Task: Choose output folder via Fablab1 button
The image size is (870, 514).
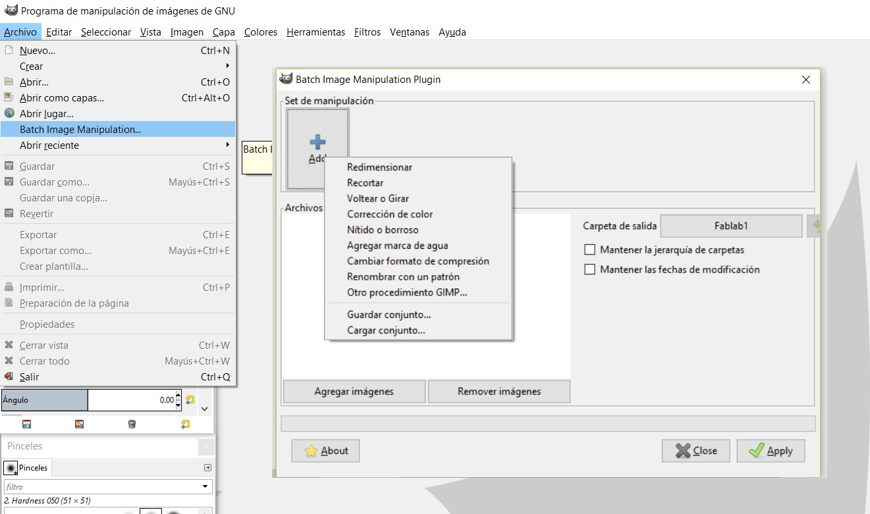Action: (731, 226)
